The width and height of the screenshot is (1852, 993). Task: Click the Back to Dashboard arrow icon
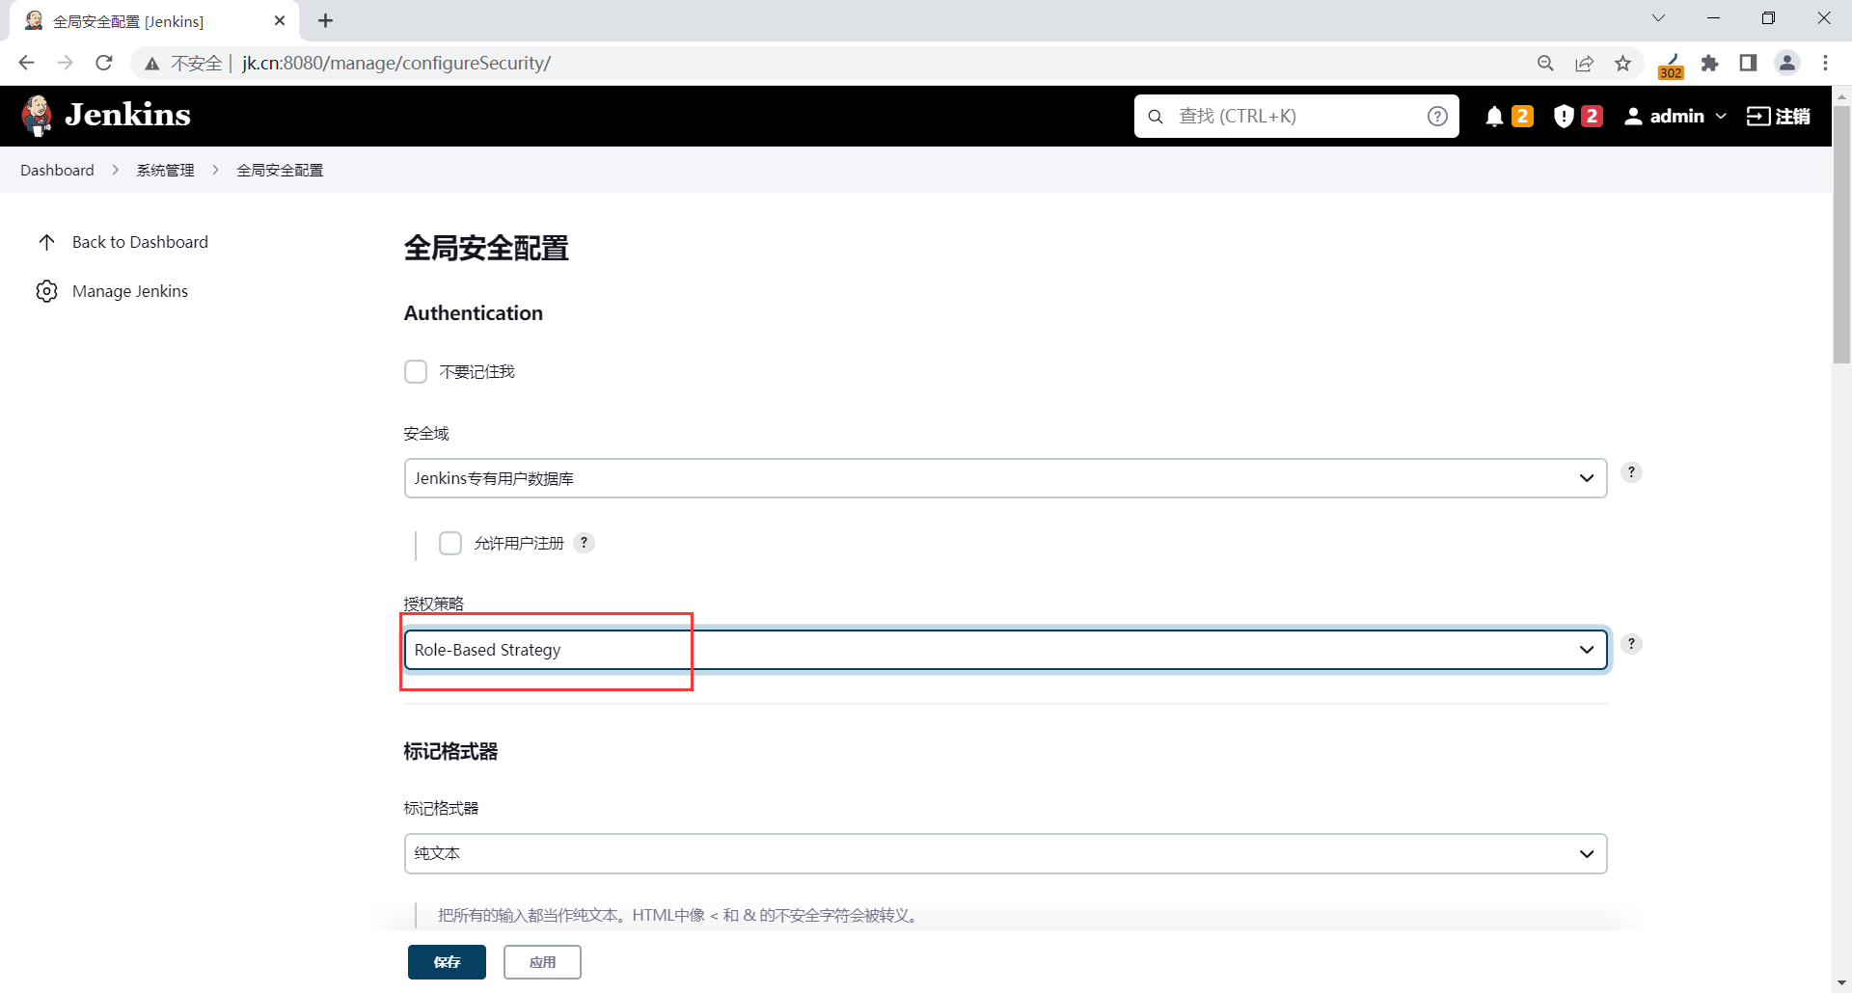(x=46, y=242)
